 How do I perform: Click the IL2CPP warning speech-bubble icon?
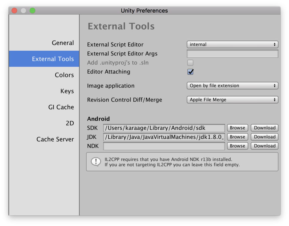(x=96, y=162)
